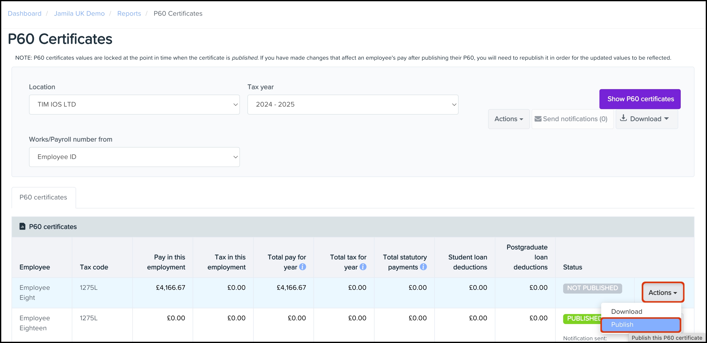The width and height of the screenshot is (707, 343).
Task: Click info icon beside Total tax for year
Action: pos(363,267)
